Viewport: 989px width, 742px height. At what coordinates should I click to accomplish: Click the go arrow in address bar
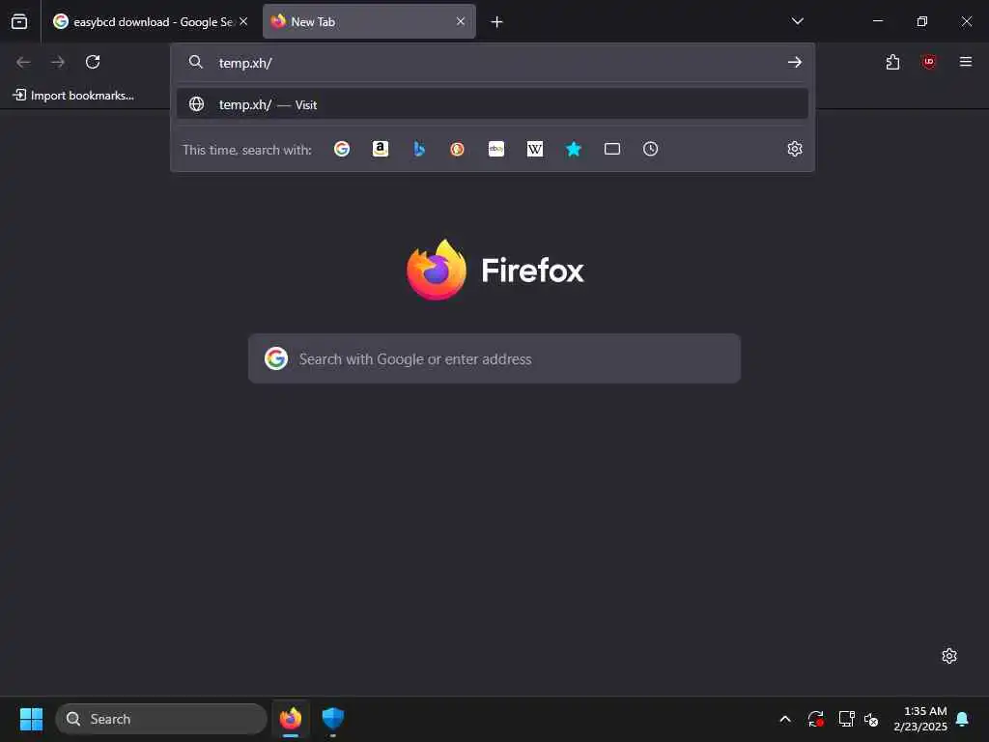pyautogui.click(x=795, y=62)
